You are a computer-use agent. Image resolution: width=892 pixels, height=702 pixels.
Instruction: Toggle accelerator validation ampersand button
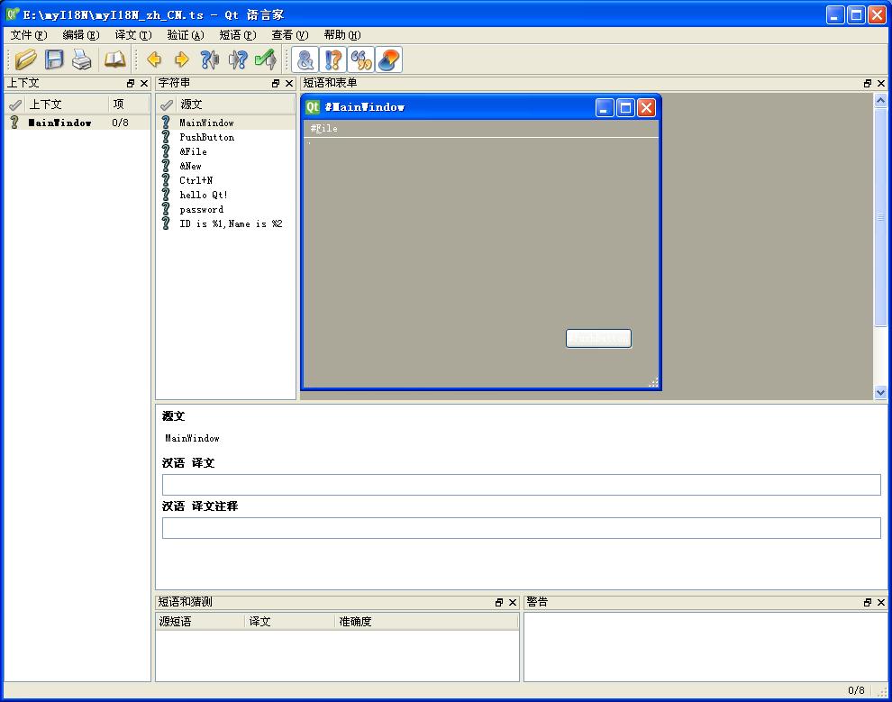[x=305, y=59]
